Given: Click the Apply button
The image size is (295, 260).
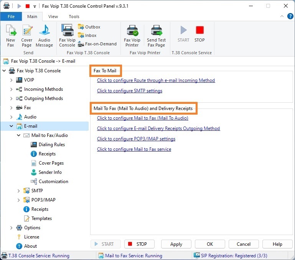Looking at the screenshot, I should click(x=176, y=244).
